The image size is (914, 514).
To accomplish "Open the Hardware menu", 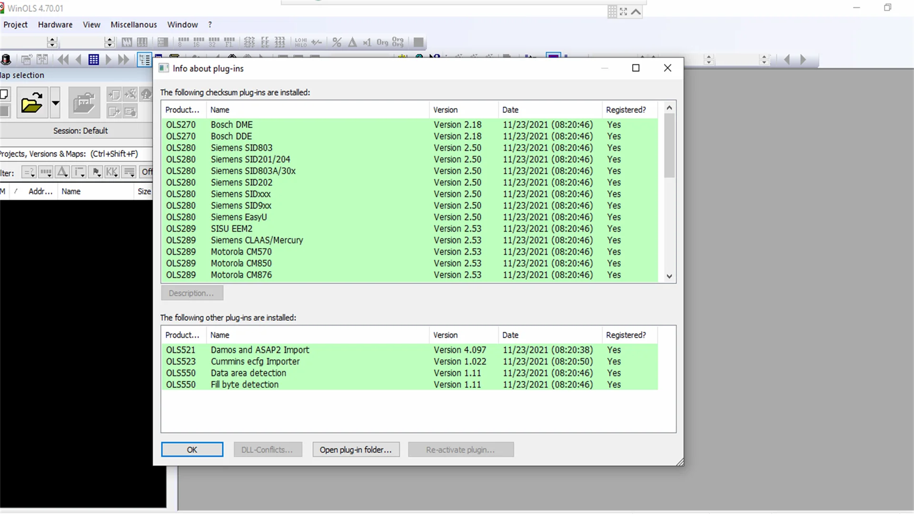I will [55, 25].
